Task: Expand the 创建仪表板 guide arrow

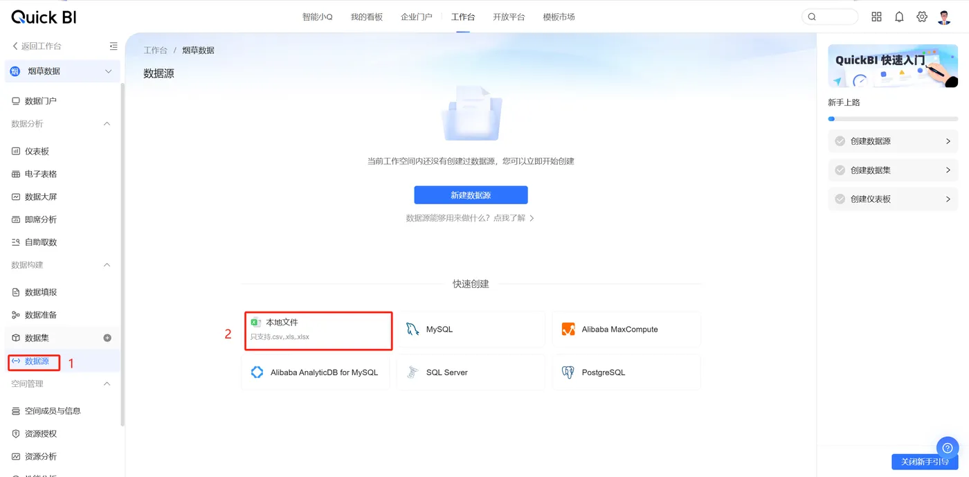Action: (948, 199)
